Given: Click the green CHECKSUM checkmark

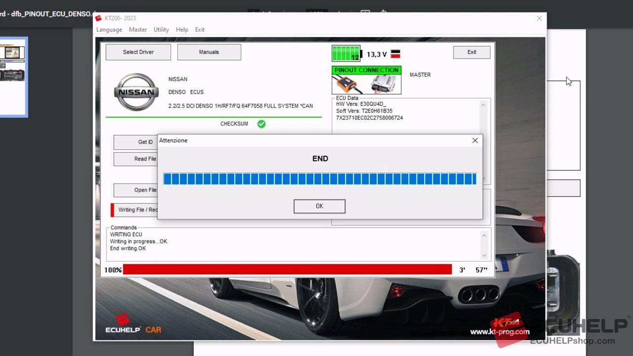Looking at the screenshot, I should tap(261, 124).
